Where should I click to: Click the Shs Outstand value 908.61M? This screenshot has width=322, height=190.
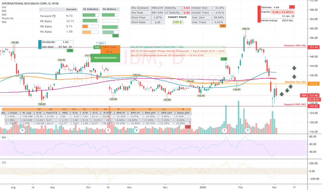pyautogui.click(x=157, y=8)
